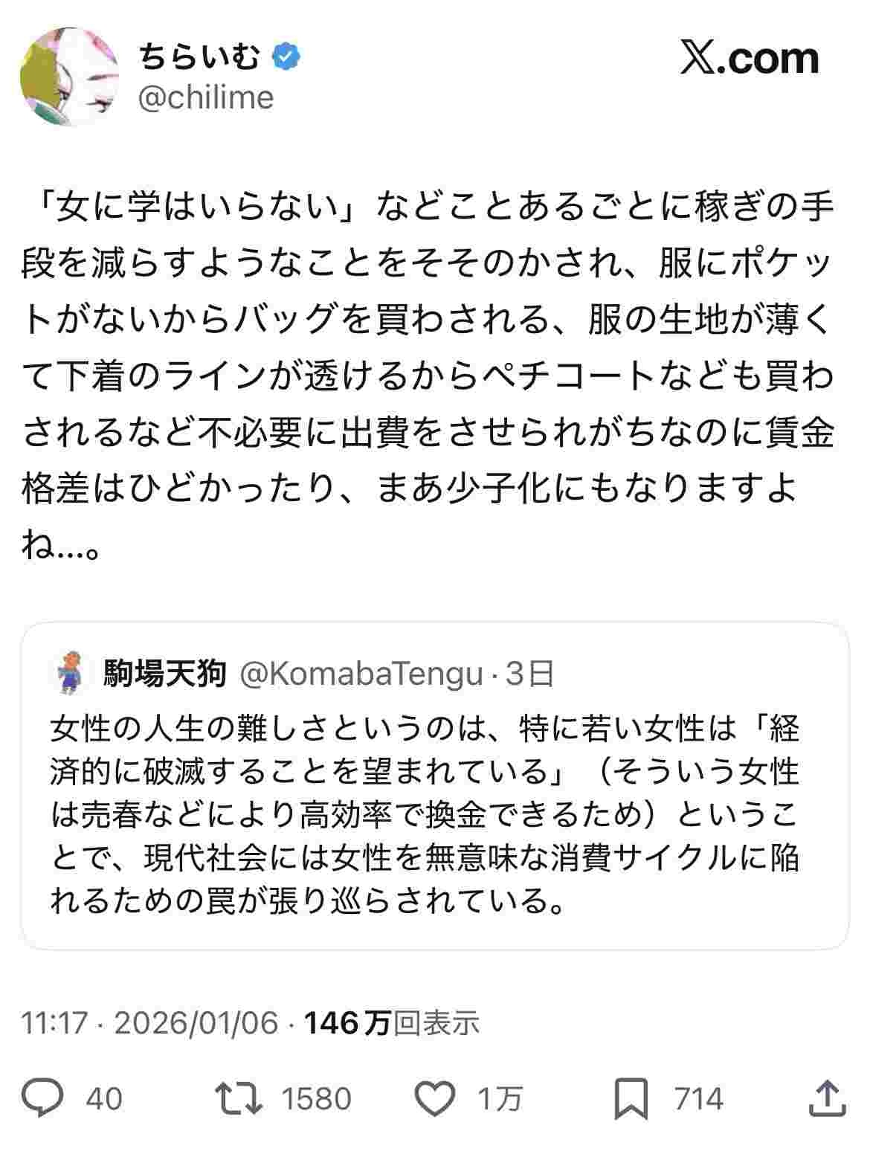Click the 1580 repost count
This screenshot has width=870, height=1160.
click(316, 1098)
